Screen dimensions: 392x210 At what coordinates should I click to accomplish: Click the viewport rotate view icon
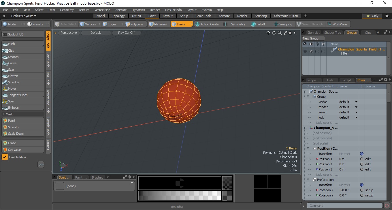pos(274,33)
